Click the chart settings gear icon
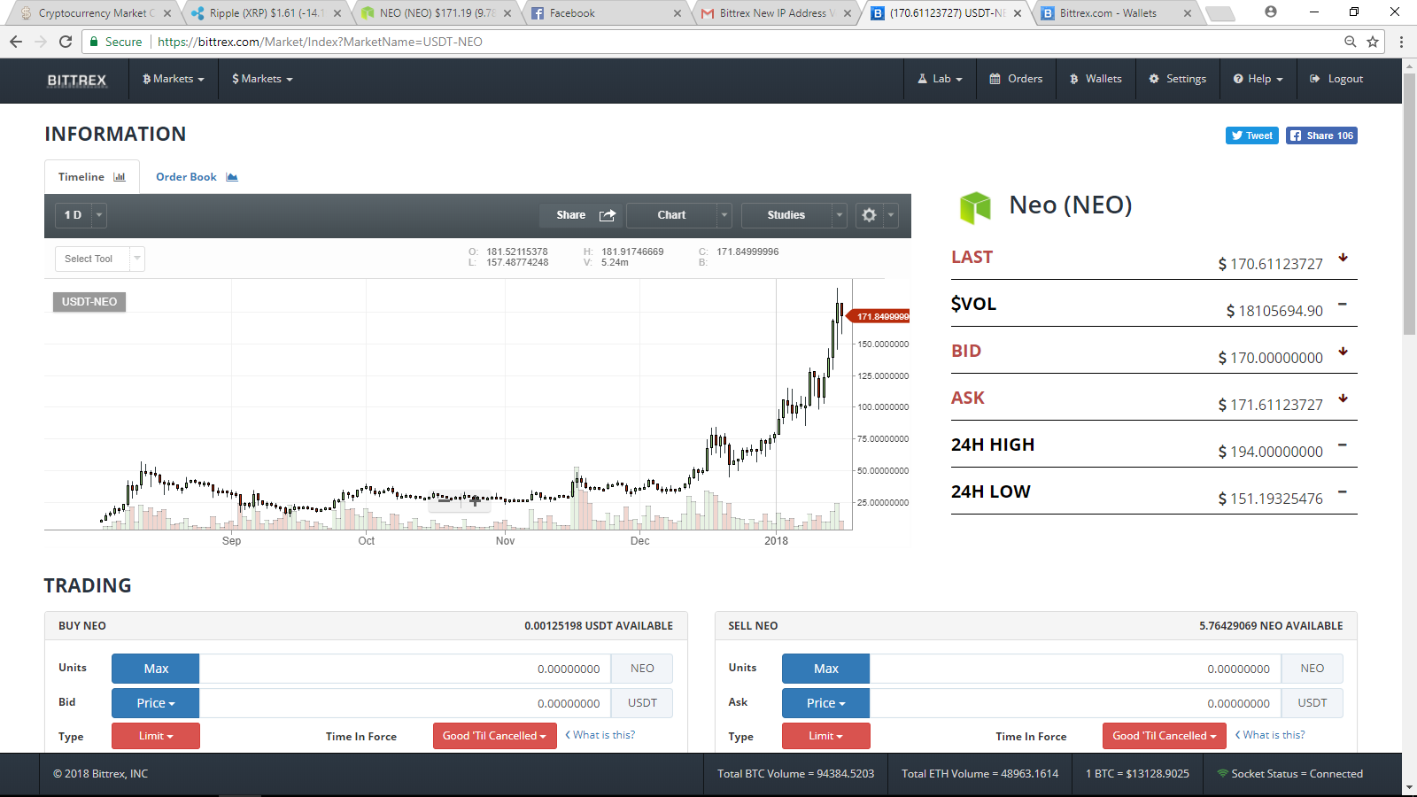The width and height of the screenshot is (1417, 797). coord(869,215)
